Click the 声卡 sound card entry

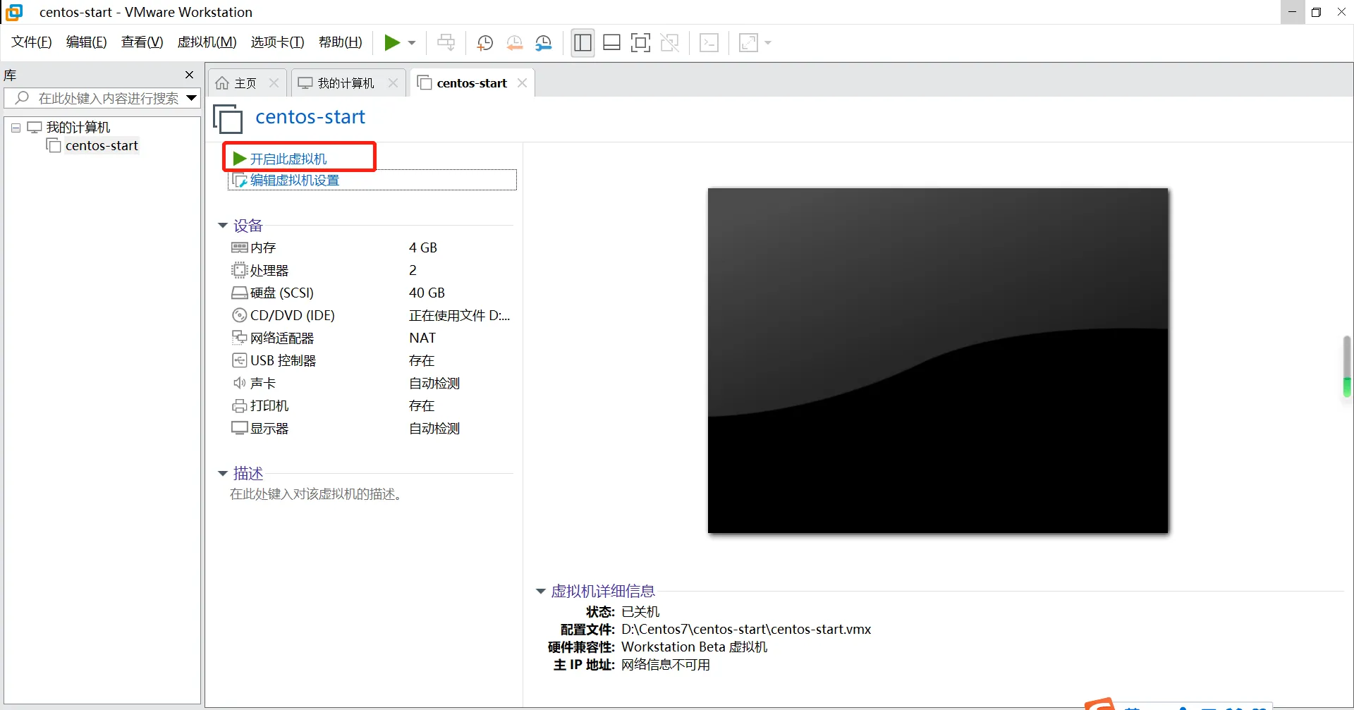pyautogui.click(x=254, y=383)
